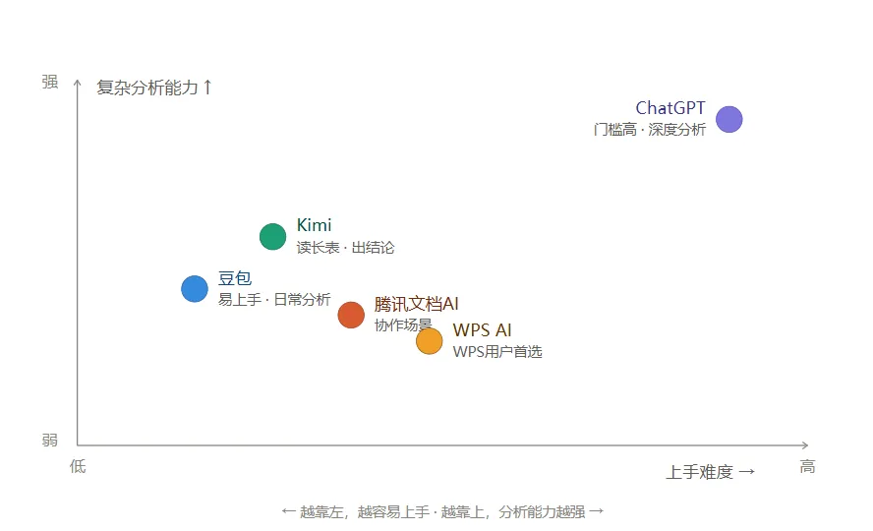
Task: Click the purple ChatGPT data point
Action: tap(728, 119)
